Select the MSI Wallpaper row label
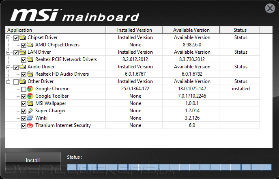Viewport: 279px width, 179px height. click(51, 103)
